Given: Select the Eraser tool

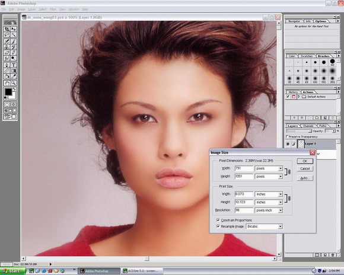Looking at the screenshot, I should coord(7,53).
